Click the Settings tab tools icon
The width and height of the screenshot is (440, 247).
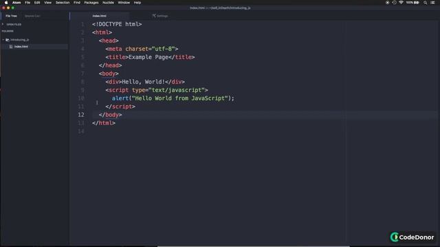coord(154,16)
